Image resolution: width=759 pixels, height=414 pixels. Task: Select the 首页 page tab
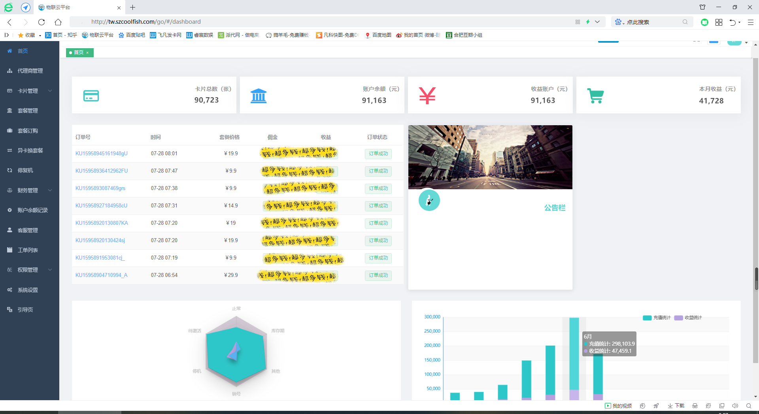click(x=78, y=53)
